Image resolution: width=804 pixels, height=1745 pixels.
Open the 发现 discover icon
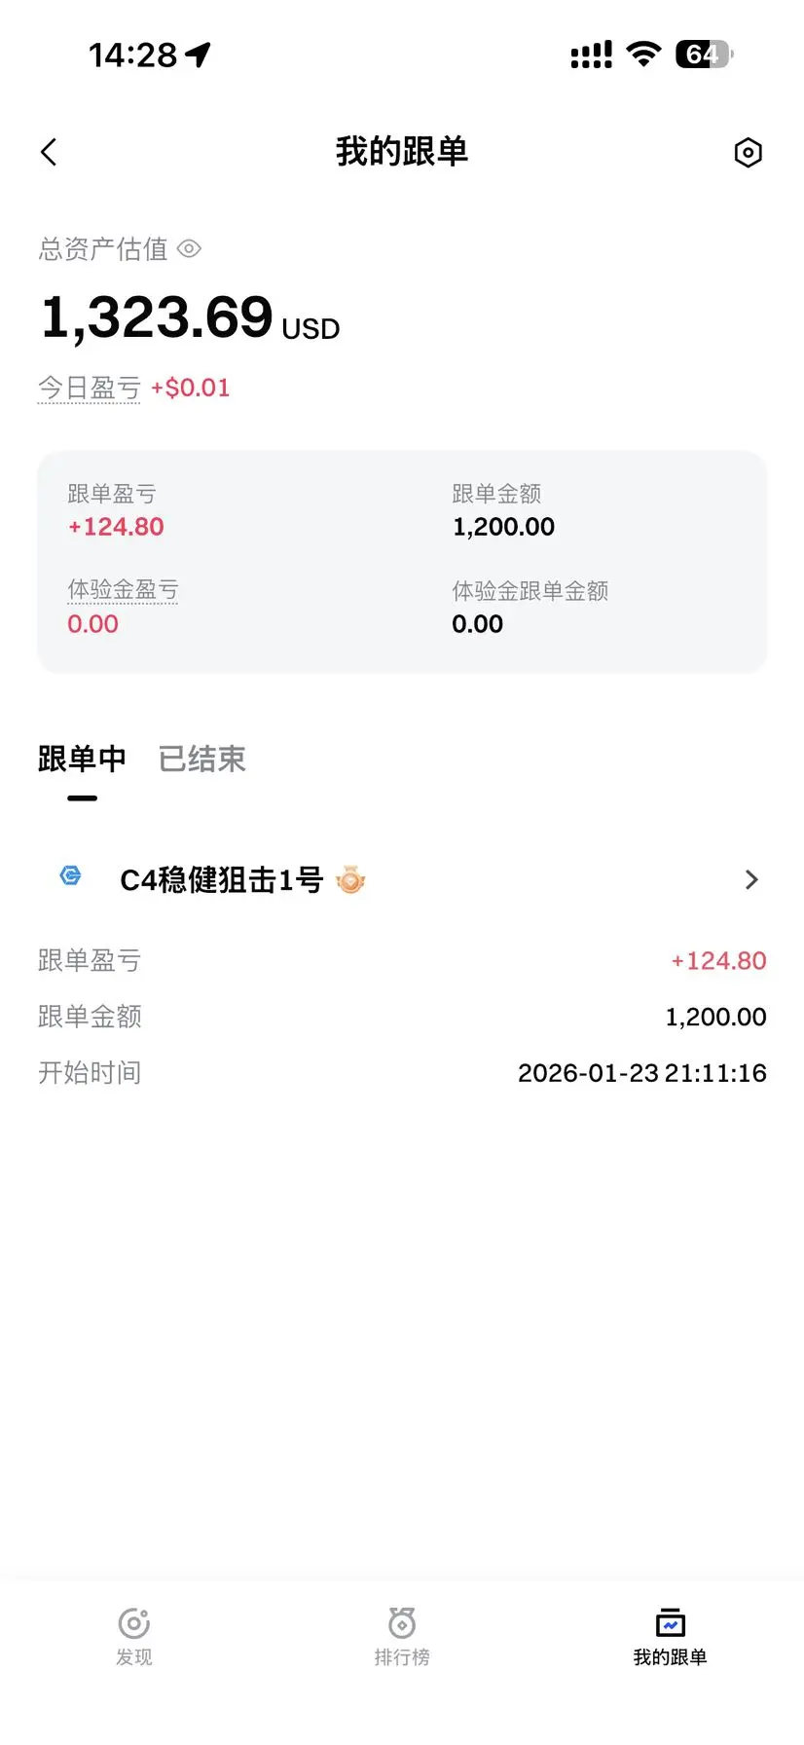(x=134, y=1623)
